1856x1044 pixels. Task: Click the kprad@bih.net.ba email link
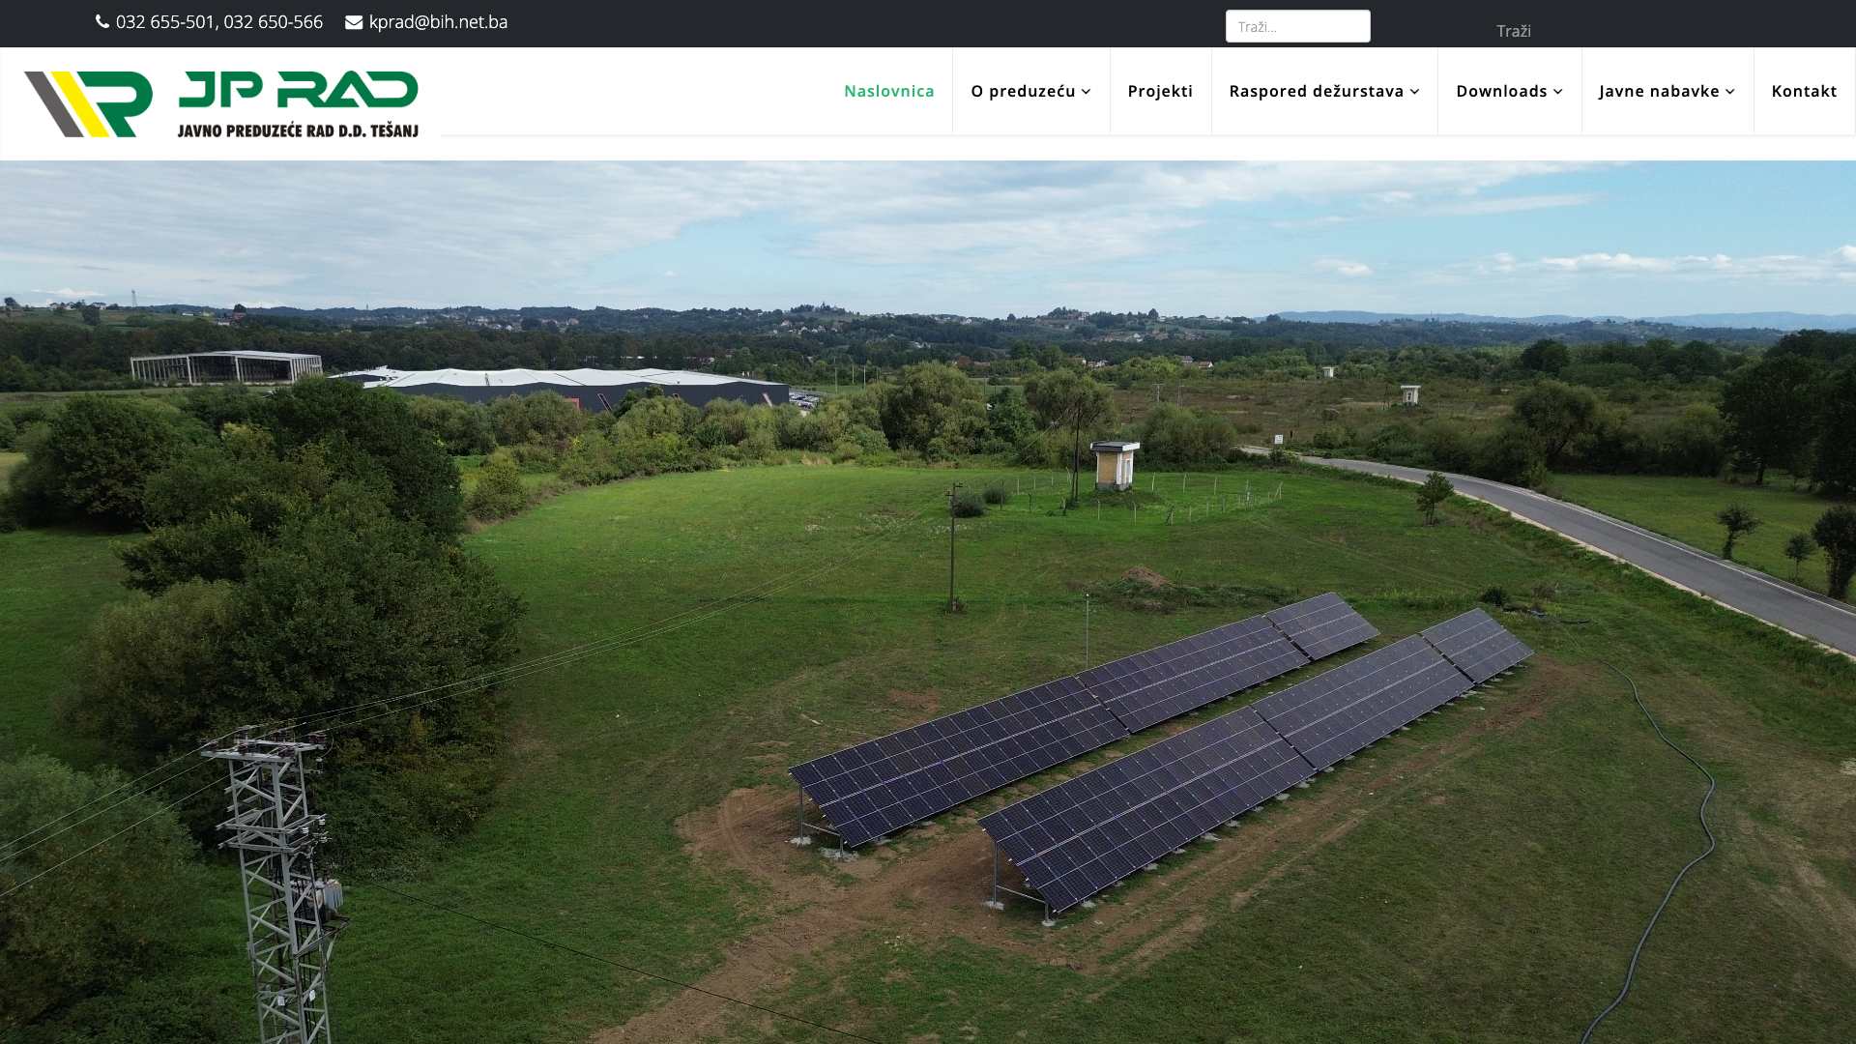[x=438, y=21]
